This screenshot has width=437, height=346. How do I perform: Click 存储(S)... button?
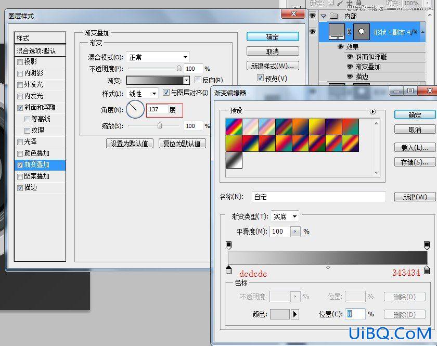[x=415, y=162]
